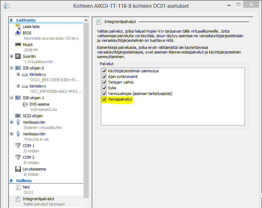Select the Levykeasema floppy icon
This screenshot has width=262, height=208.
(18, 169)
